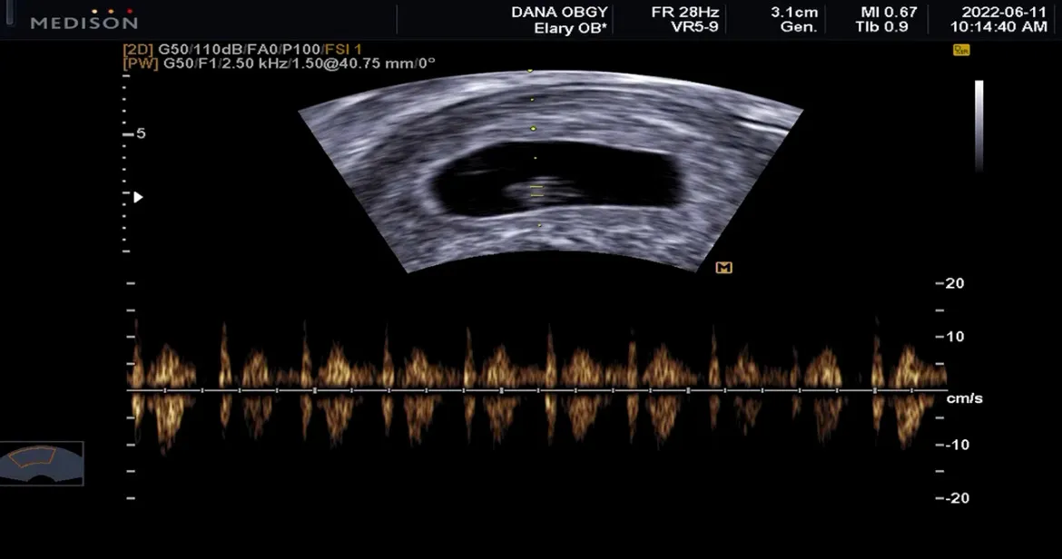Click the white focus triangle on depth scale
1062x559 pixels.
[x=138, y=197]
